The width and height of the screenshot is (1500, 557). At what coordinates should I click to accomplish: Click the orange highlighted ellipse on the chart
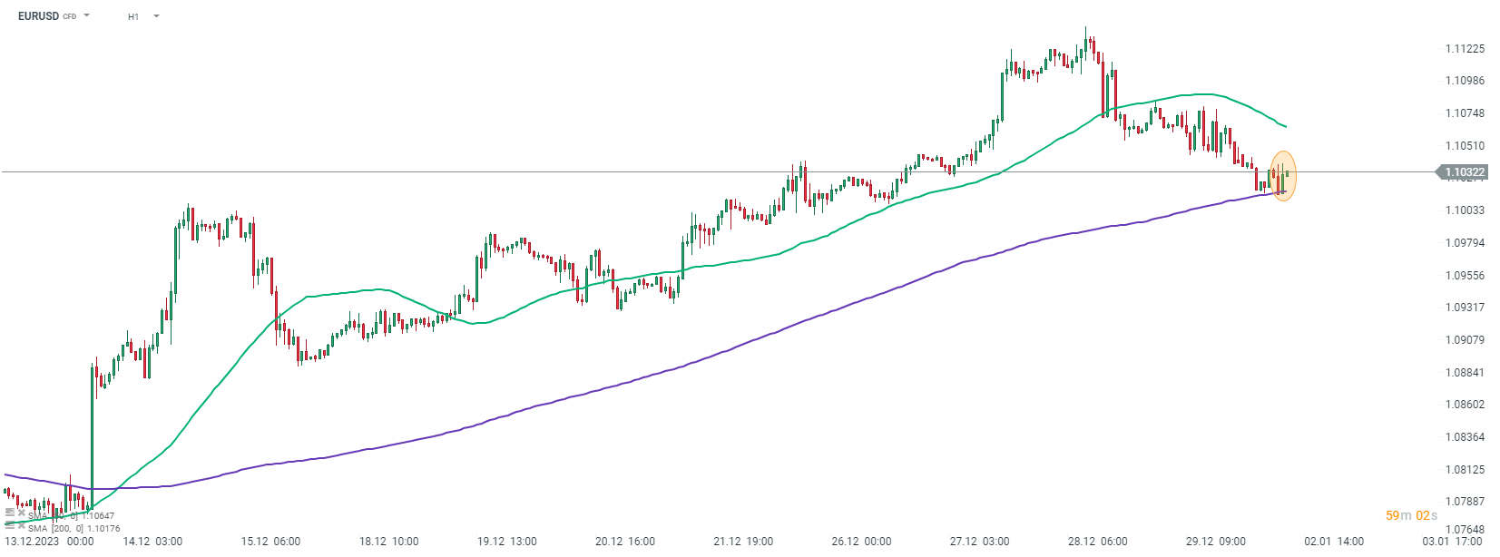coord(1282,175)
